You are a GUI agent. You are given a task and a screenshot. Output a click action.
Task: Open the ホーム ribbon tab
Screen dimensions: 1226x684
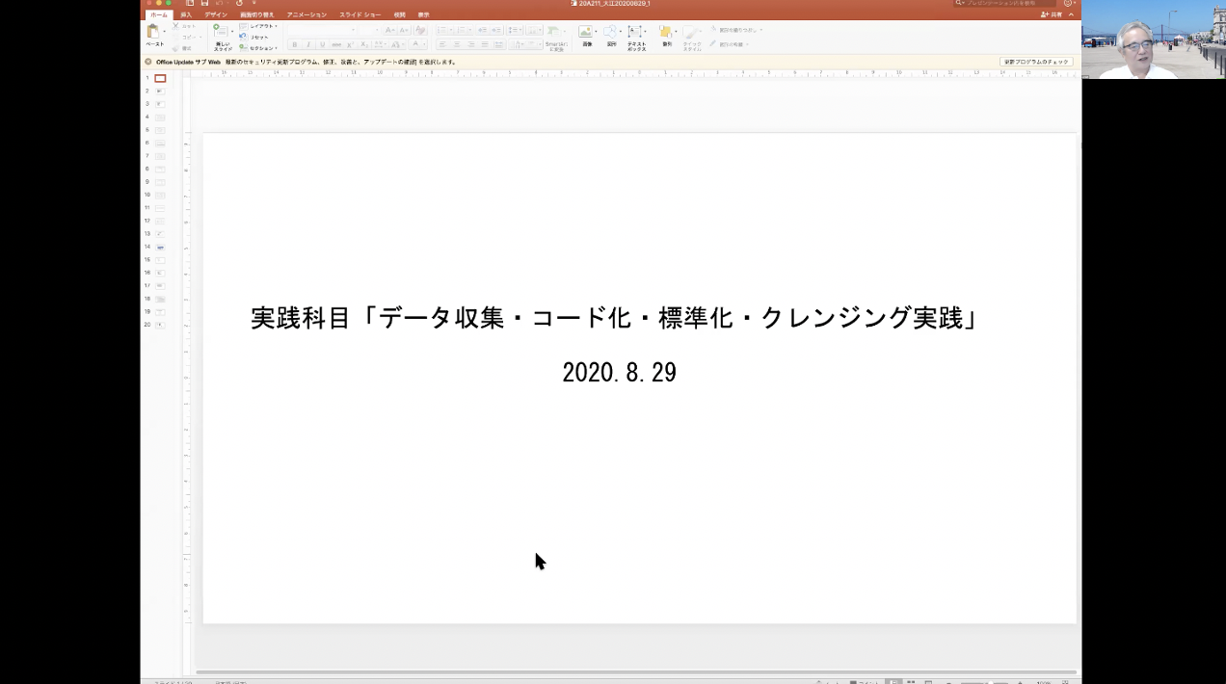click(158, 15)
